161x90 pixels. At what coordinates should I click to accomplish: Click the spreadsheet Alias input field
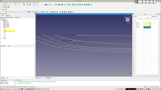point(157,16)
